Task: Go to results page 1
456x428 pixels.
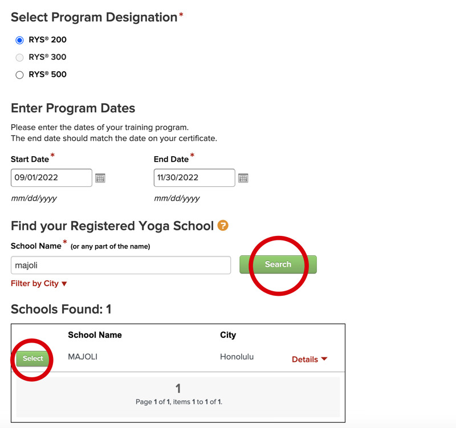Action: click(178, 389)
